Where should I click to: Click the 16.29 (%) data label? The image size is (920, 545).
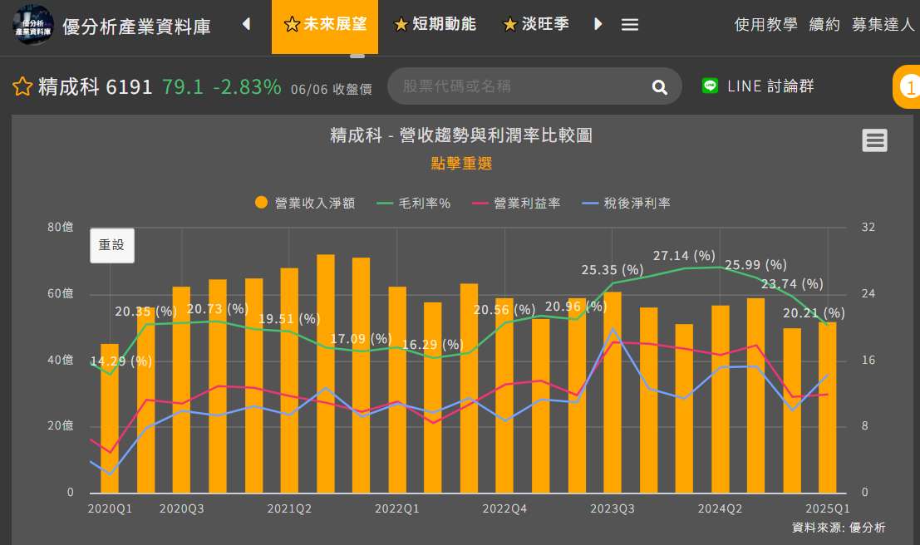tap(432, 345)
